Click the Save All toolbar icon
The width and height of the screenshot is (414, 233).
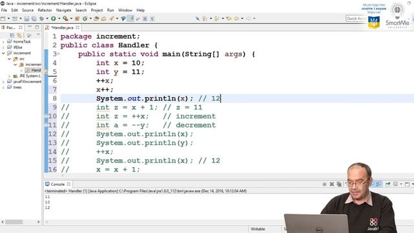coord(34,19)
